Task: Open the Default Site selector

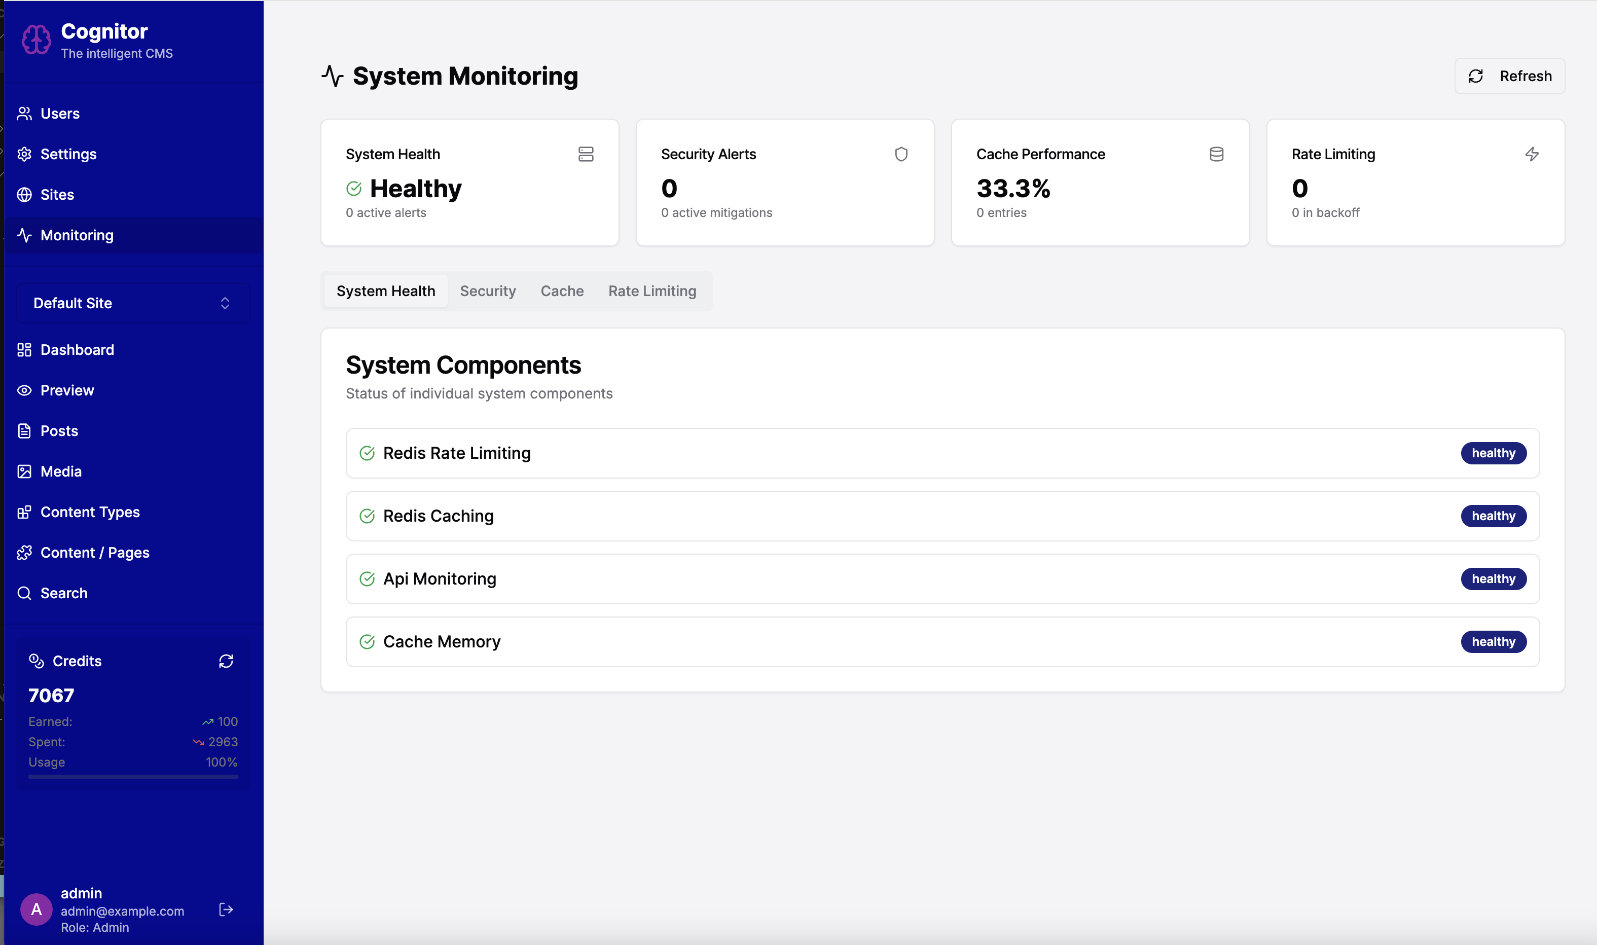Action: [x=132, y=303]
